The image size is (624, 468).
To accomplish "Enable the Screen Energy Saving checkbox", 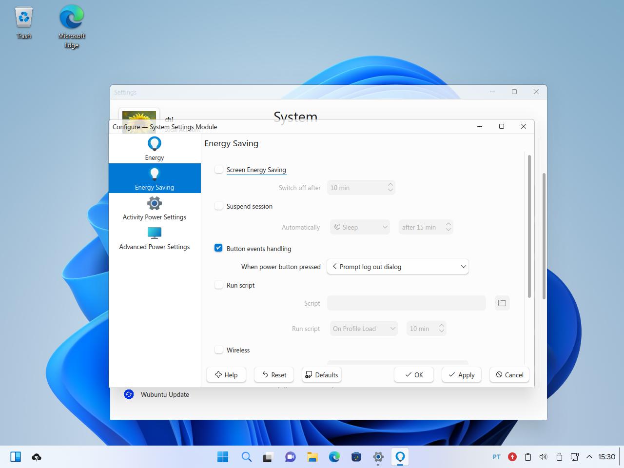I will [x=219, y=169].
